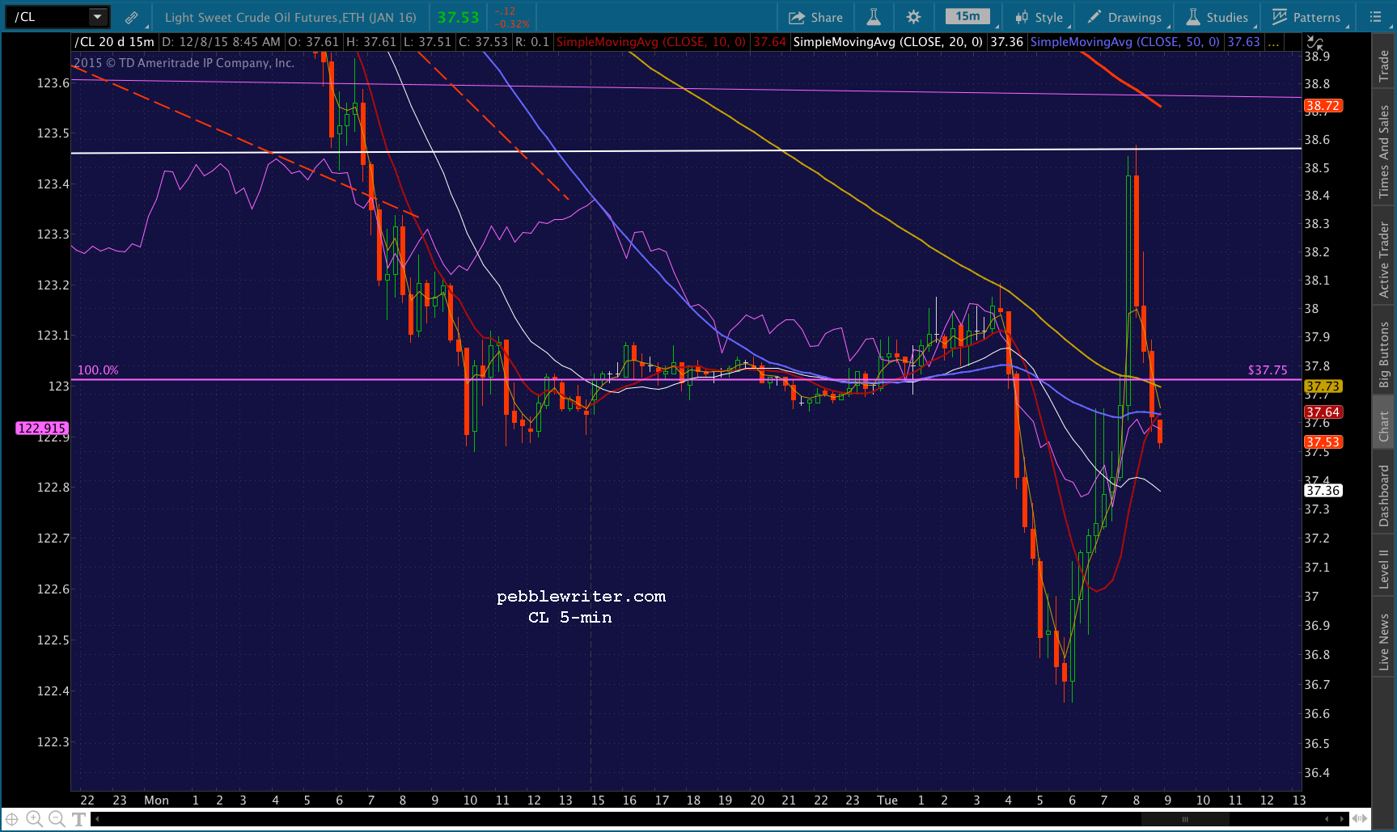
Task: Click the 100.0% Fibonacci level label
Action: click(x=98, y=370)
